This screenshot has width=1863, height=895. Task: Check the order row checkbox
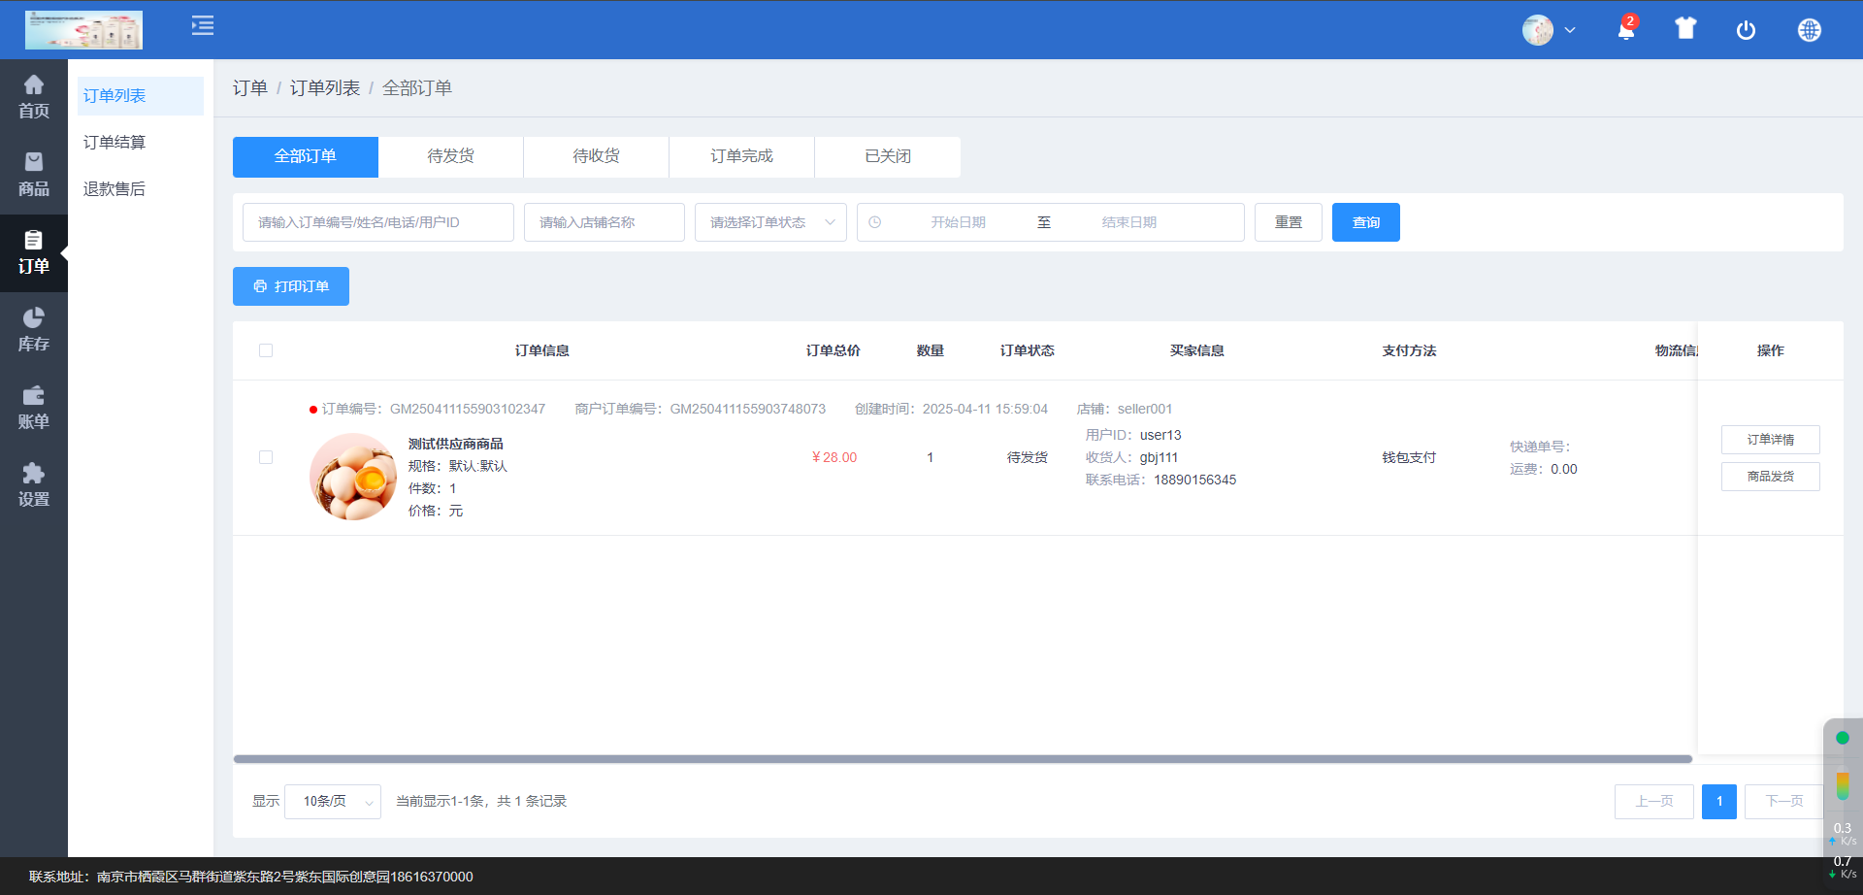tap(266, 457)
